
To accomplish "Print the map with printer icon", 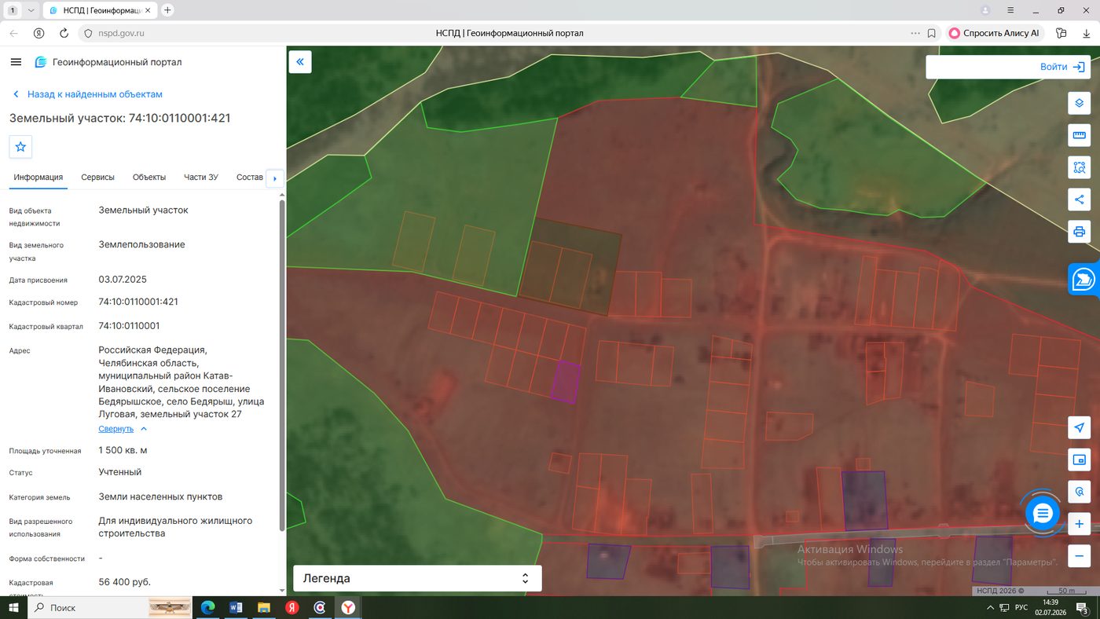I will [1080, 232].
